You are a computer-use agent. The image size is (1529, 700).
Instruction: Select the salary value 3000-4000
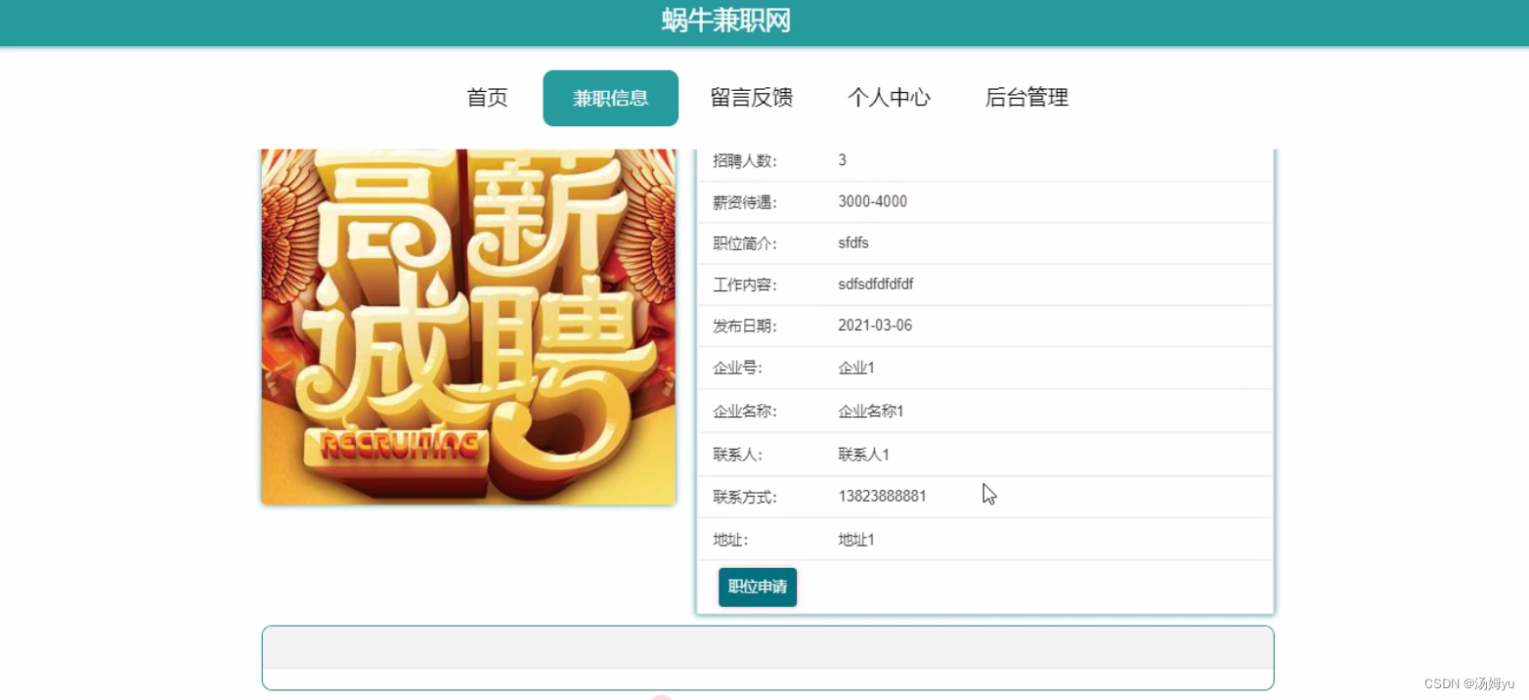[x=872, y=200]
